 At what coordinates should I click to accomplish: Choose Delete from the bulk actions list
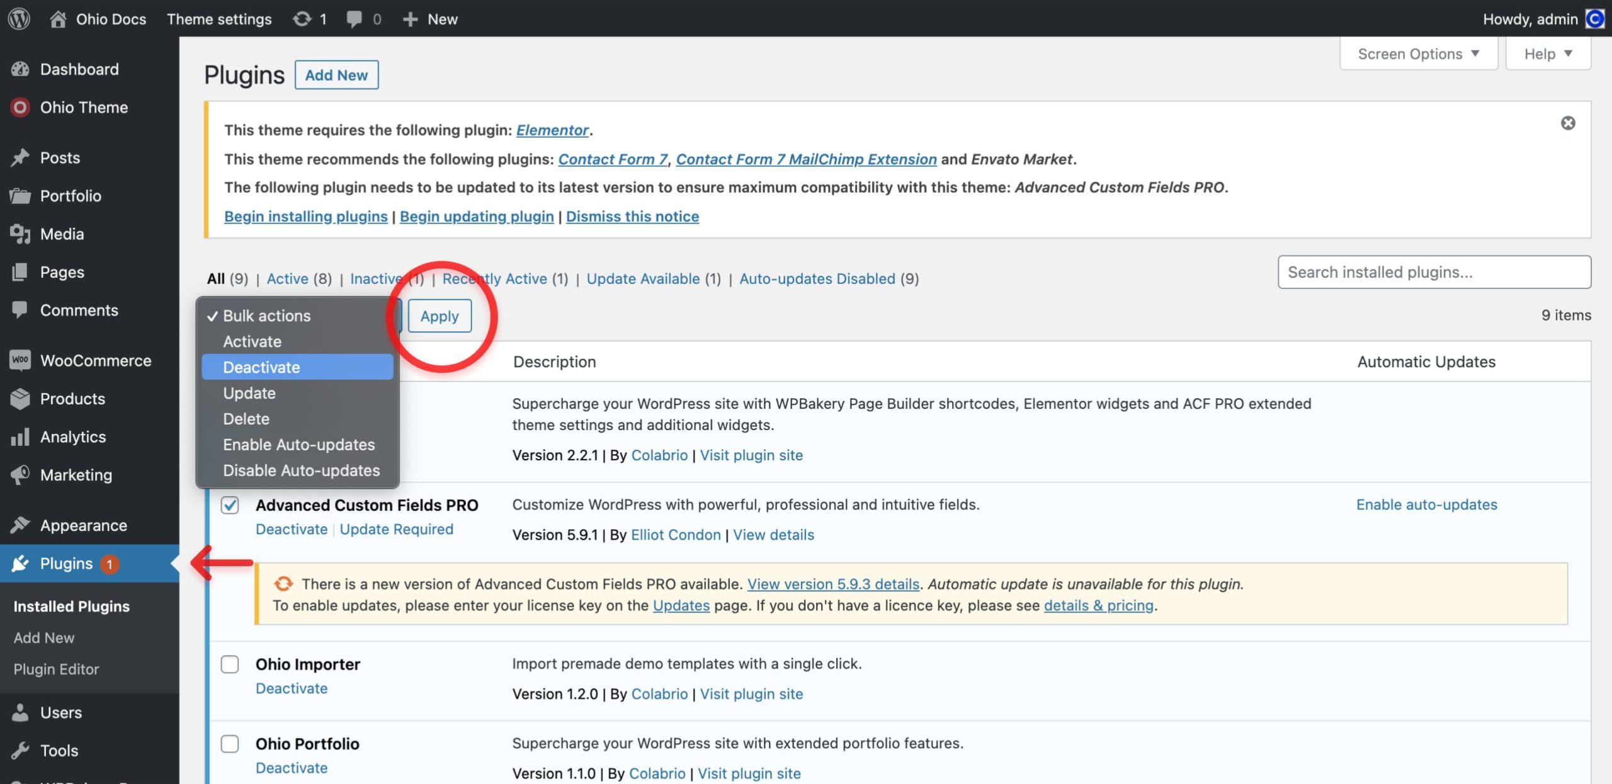pyautogui.click(x=297, y=419)
